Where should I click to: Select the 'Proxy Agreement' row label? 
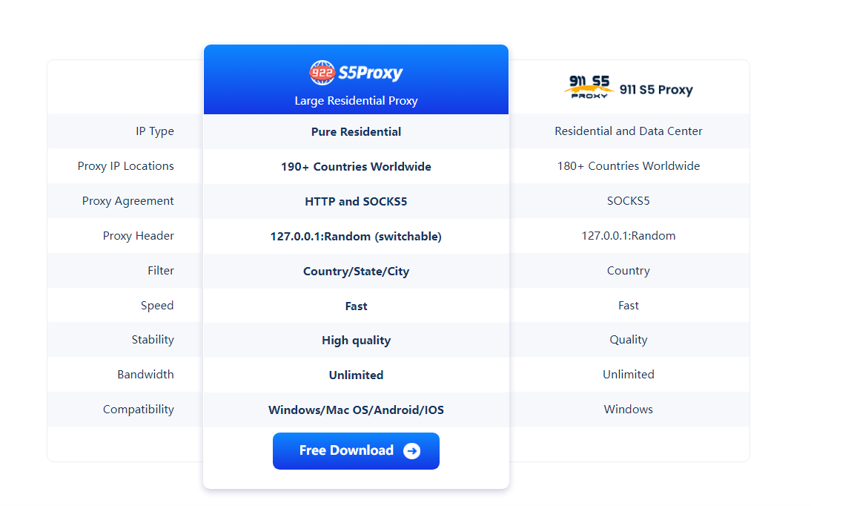click(128, 201)
